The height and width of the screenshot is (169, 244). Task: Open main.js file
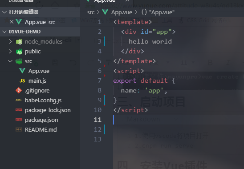coord(37,81)
